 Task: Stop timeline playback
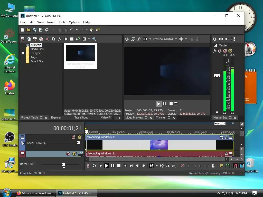[x=119, y=166]
